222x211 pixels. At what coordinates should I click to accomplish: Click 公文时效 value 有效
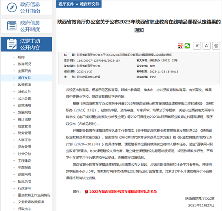click(x=152, y=66)
